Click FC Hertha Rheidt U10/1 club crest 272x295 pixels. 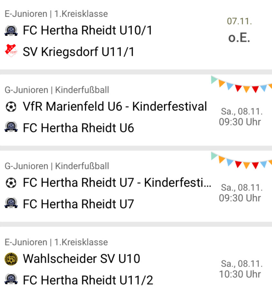click(11, 31)
